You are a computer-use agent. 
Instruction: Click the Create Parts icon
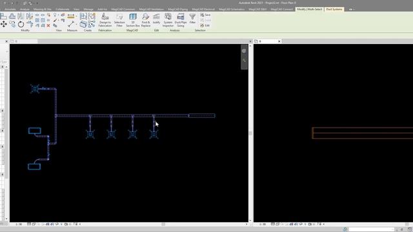tap(83, 24)
